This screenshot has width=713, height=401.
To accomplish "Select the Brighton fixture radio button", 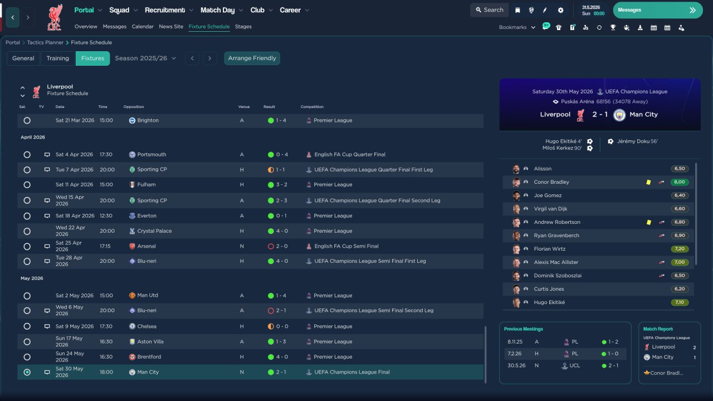I will (27, 120).
